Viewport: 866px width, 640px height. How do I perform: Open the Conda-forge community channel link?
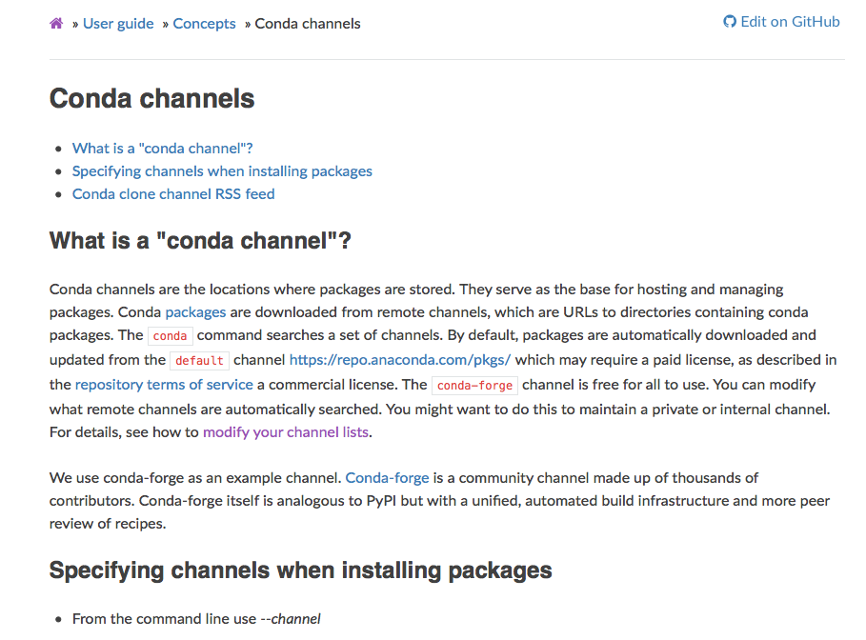[x=387, y=477]
